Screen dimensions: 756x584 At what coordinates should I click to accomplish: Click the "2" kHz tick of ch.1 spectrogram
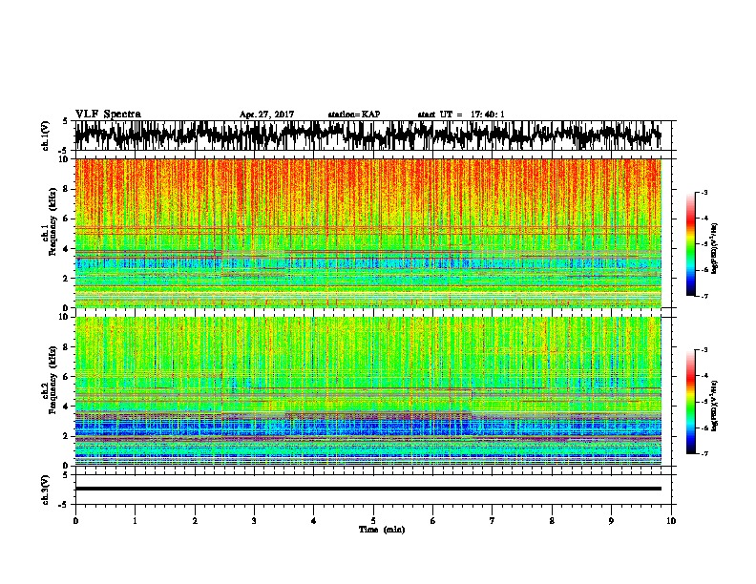(66, 279)
